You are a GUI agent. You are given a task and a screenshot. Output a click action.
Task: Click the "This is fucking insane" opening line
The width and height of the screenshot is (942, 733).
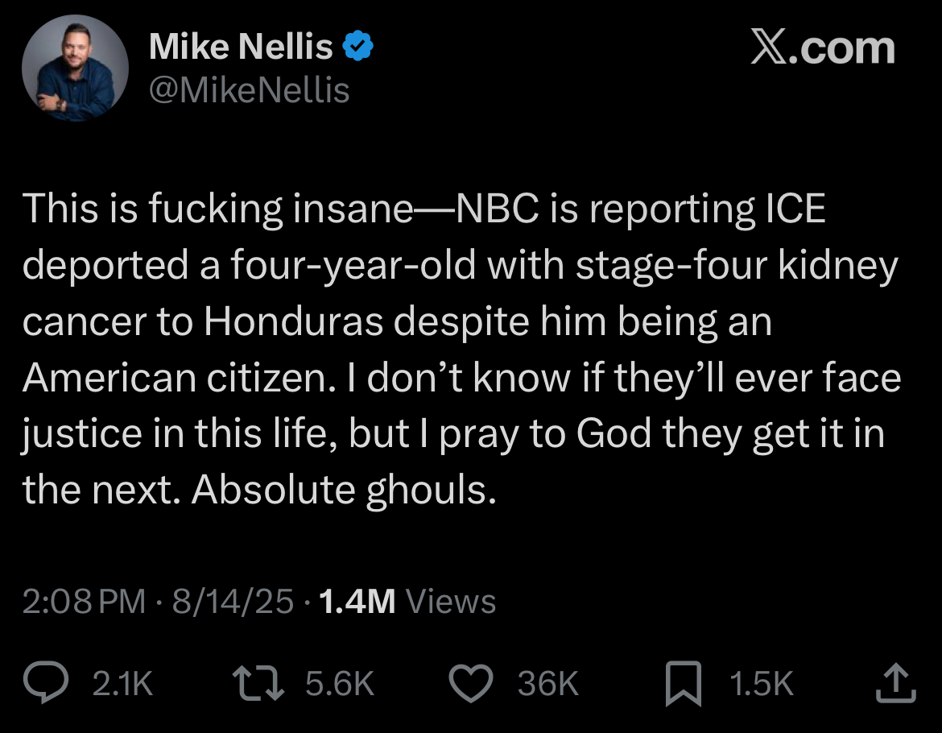tap(217, 209)
